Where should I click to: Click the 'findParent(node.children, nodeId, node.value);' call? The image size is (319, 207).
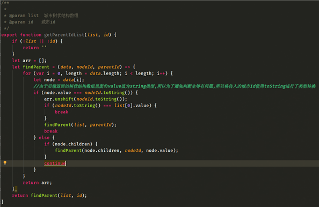117,151
